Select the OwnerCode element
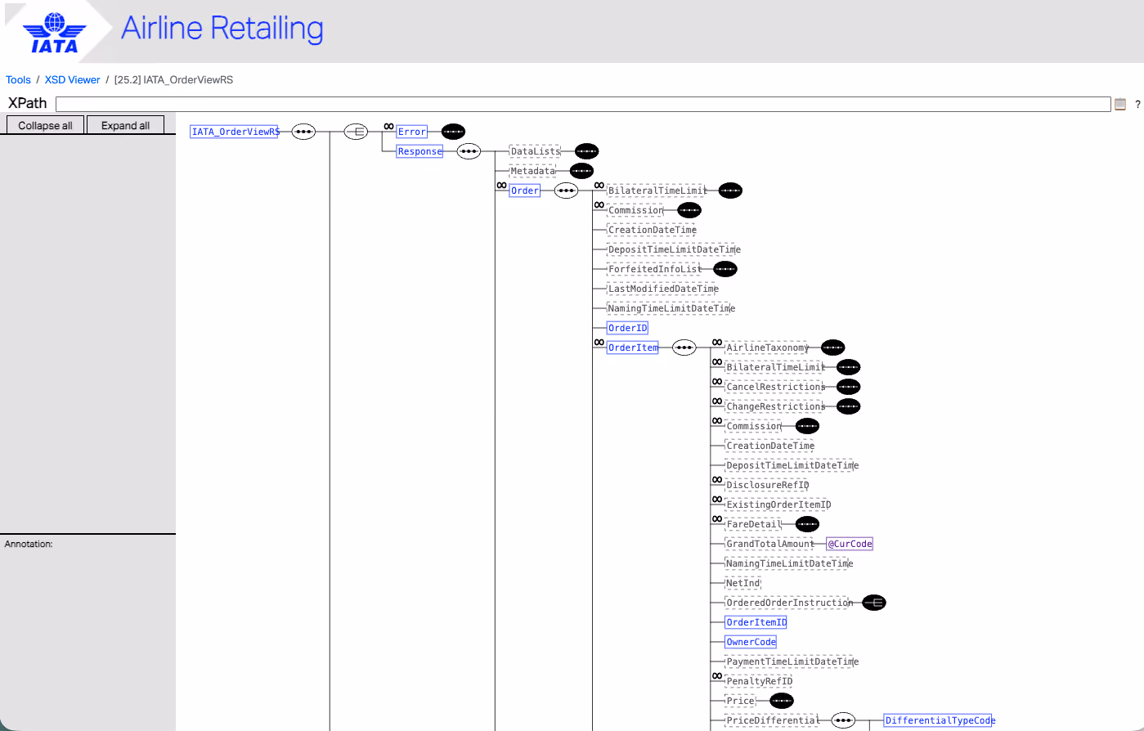 point(751,642)
